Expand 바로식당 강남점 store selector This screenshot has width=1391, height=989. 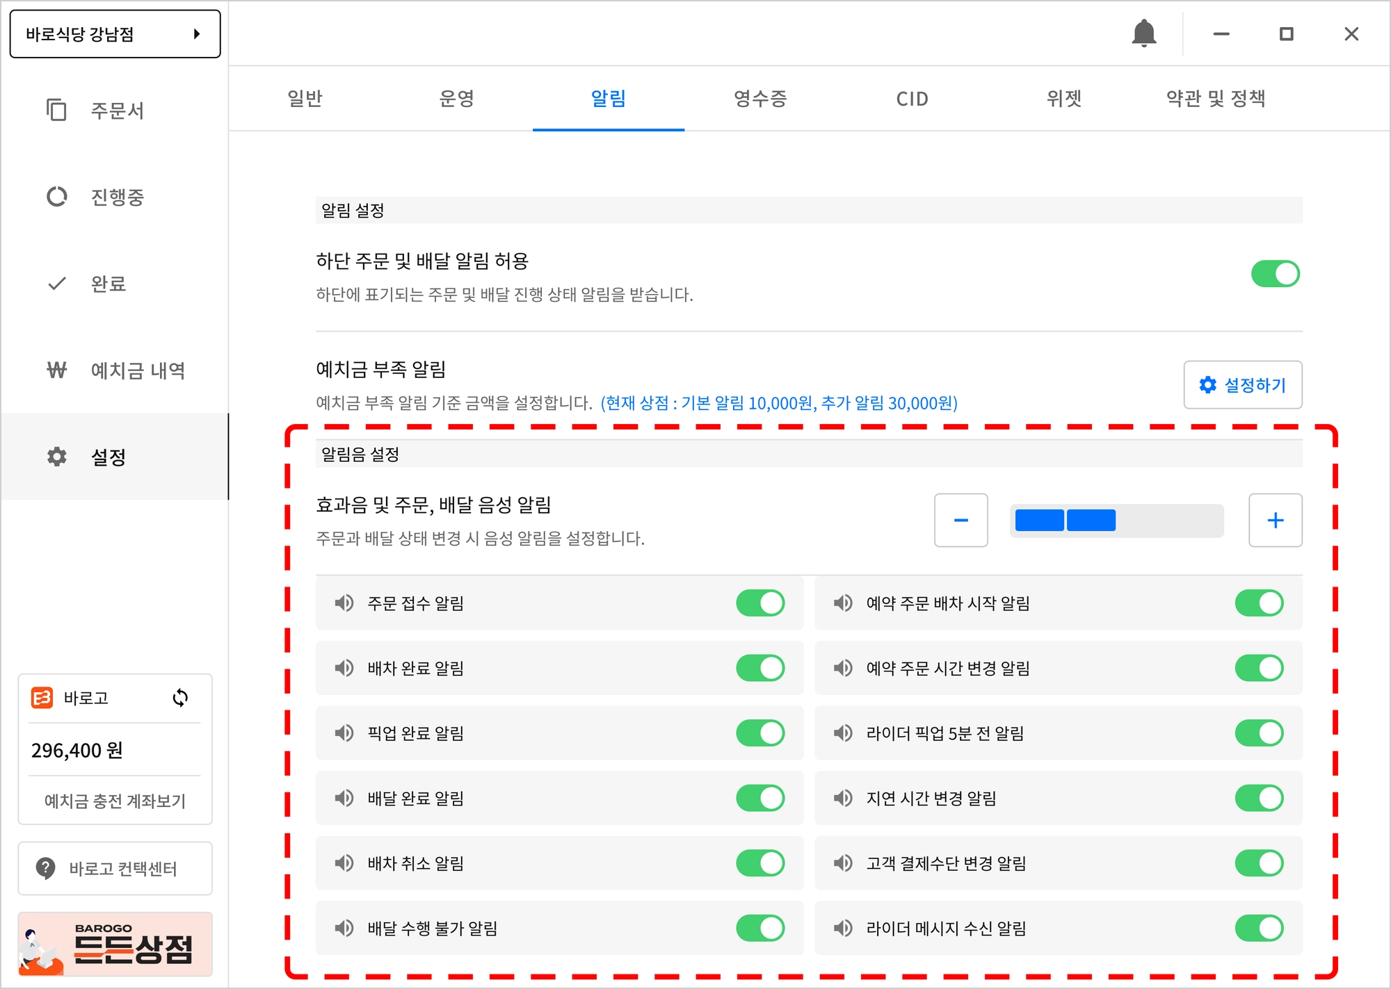click(115, 33)
